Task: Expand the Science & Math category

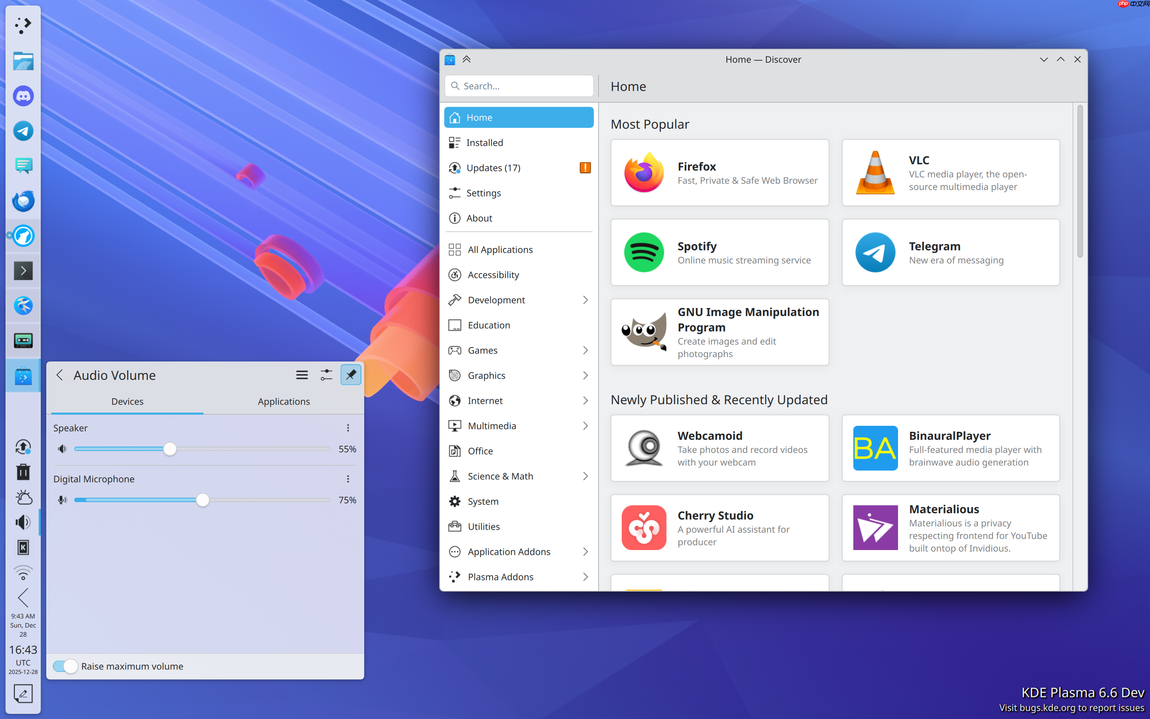Action: (x=585, y=475)
